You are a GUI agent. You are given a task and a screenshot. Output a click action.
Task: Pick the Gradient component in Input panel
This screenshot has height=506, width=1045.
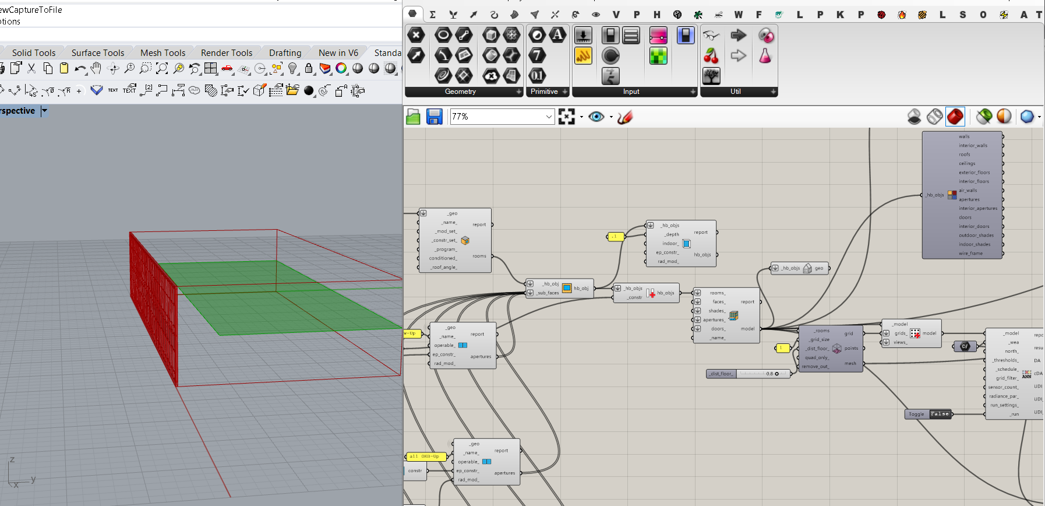click(x=658, y=36)
